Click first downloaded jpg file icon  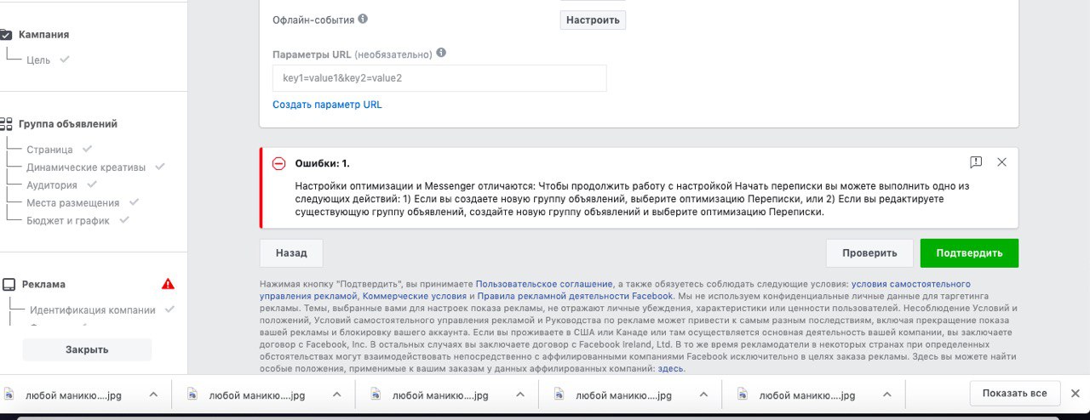tap(9, 394)
